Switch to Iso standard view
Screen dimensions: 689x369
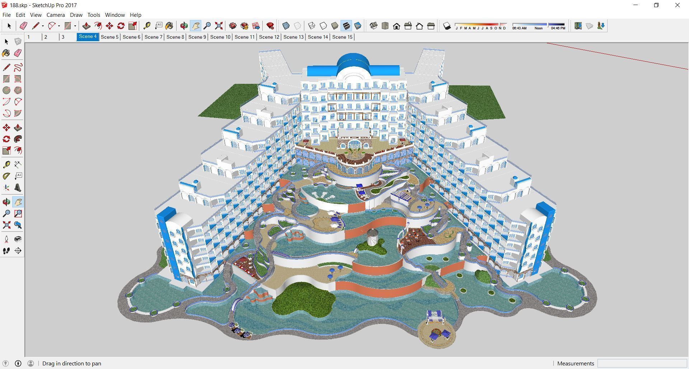point(374,26)
